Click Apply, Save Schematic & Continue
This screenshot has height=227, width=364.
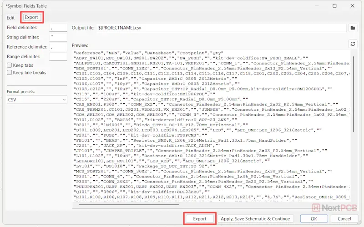coord(255,219)
